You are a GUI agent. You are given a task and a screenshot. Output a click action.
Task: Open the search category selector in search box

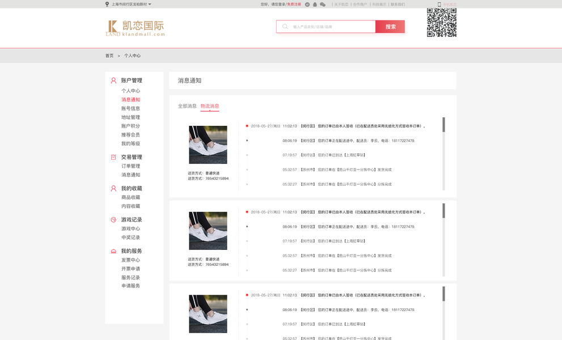[x=284, y=27]
